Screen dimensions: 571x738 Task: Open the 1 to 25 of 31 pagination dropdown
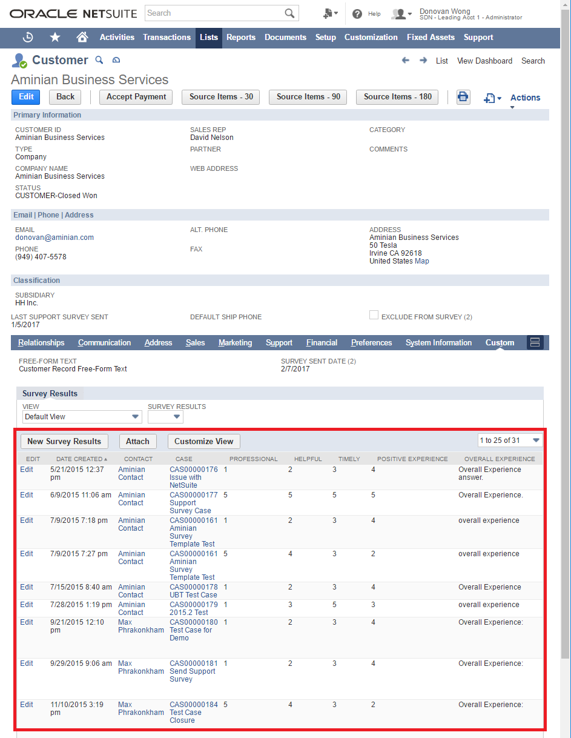[510, 440]
